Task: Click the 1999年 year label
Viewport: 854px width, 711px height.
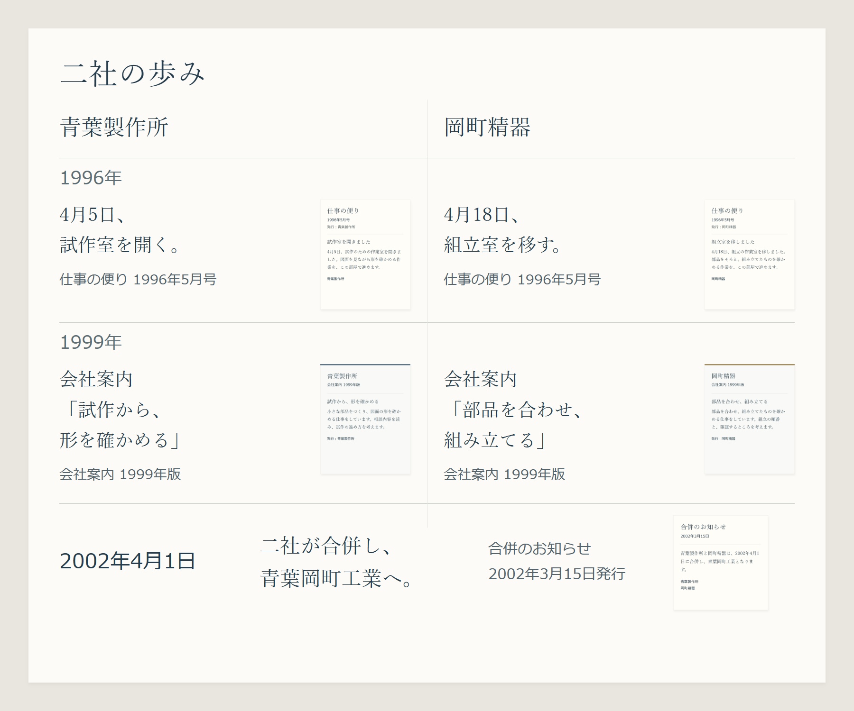Action: [91, 342]
